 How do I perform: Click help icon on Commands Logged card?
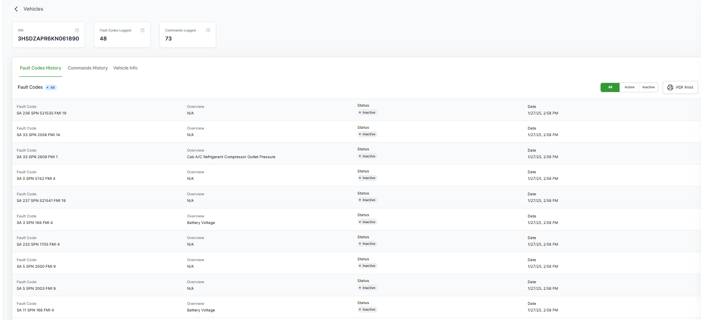coord(208,30)
